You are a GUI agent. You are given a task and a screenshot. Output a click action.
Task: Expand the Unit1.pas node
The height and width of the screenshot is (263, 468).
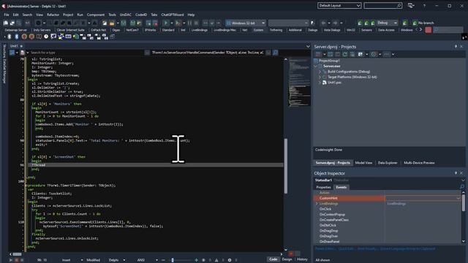[x=320, y=83]
